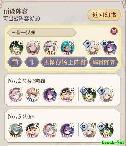Select the No.3 队伍3 lineup card

coord(63,126)
